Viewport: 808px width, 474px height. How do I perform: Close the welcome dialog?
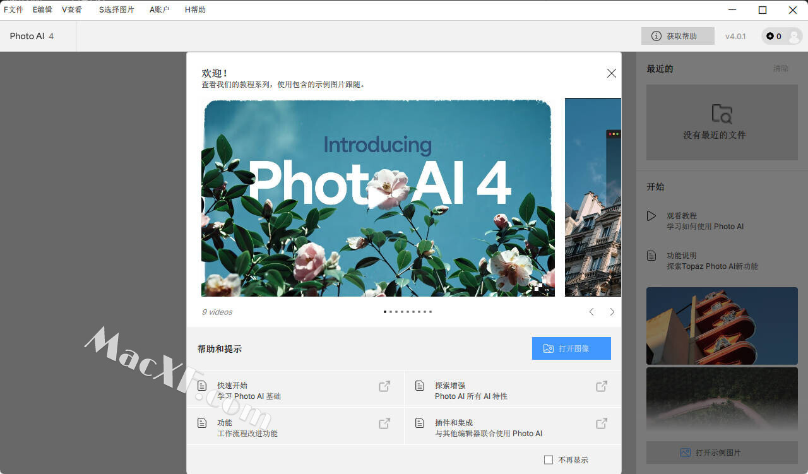tap(611, 73)
